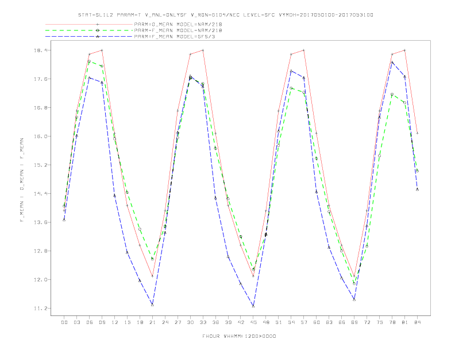Click x-axis tick label 78

[x=392, y=322]
